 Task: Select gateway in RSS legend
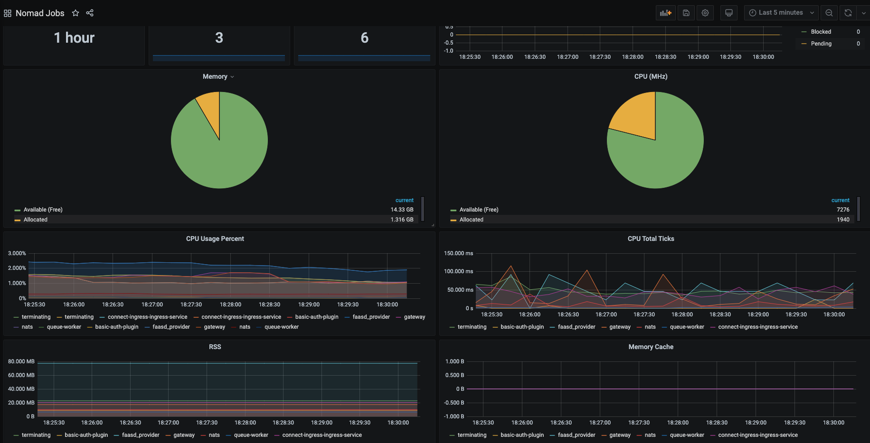184,435
